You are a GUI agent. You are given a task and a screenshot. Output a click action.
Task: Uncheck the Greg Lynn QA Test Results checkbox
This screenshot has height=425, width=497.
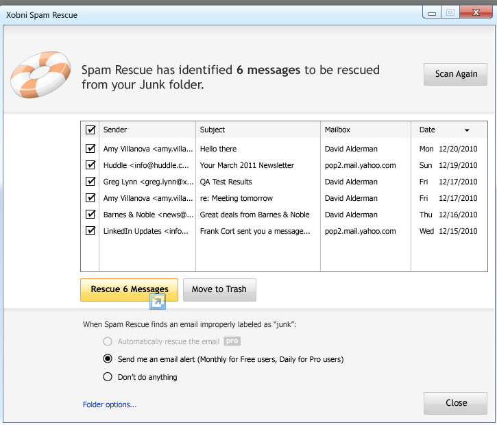[x=90, y=182]
